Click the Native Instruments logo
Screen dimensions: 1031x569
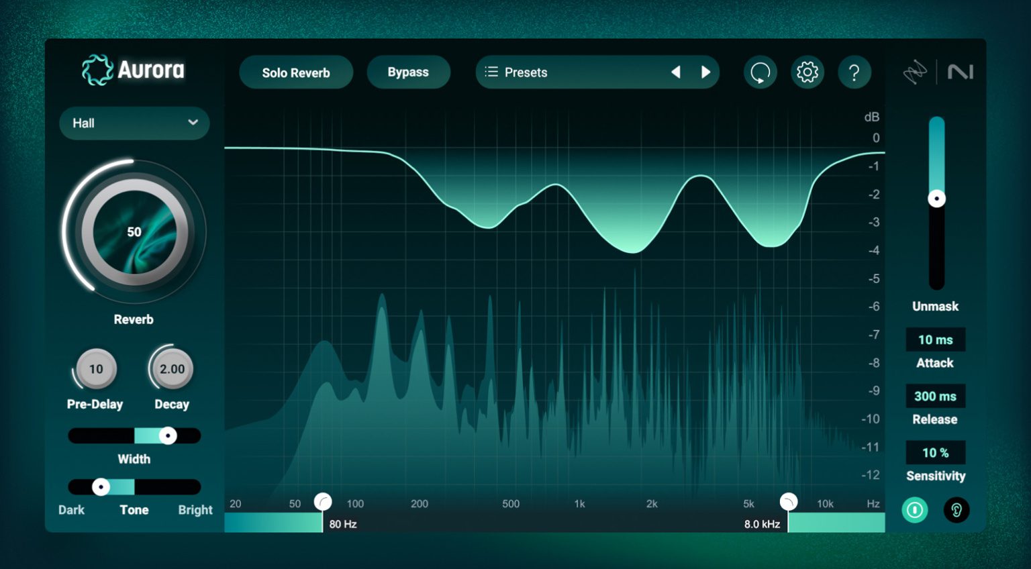960,72
